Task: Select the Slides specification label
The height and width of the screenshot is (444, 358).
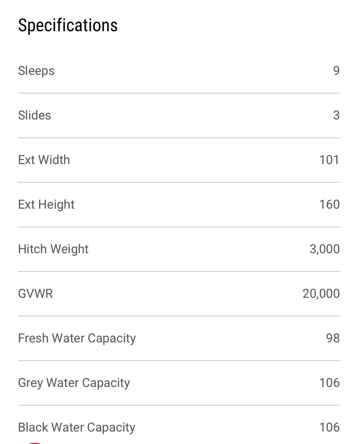Action: pyautogui.click(x=34, y=115)
